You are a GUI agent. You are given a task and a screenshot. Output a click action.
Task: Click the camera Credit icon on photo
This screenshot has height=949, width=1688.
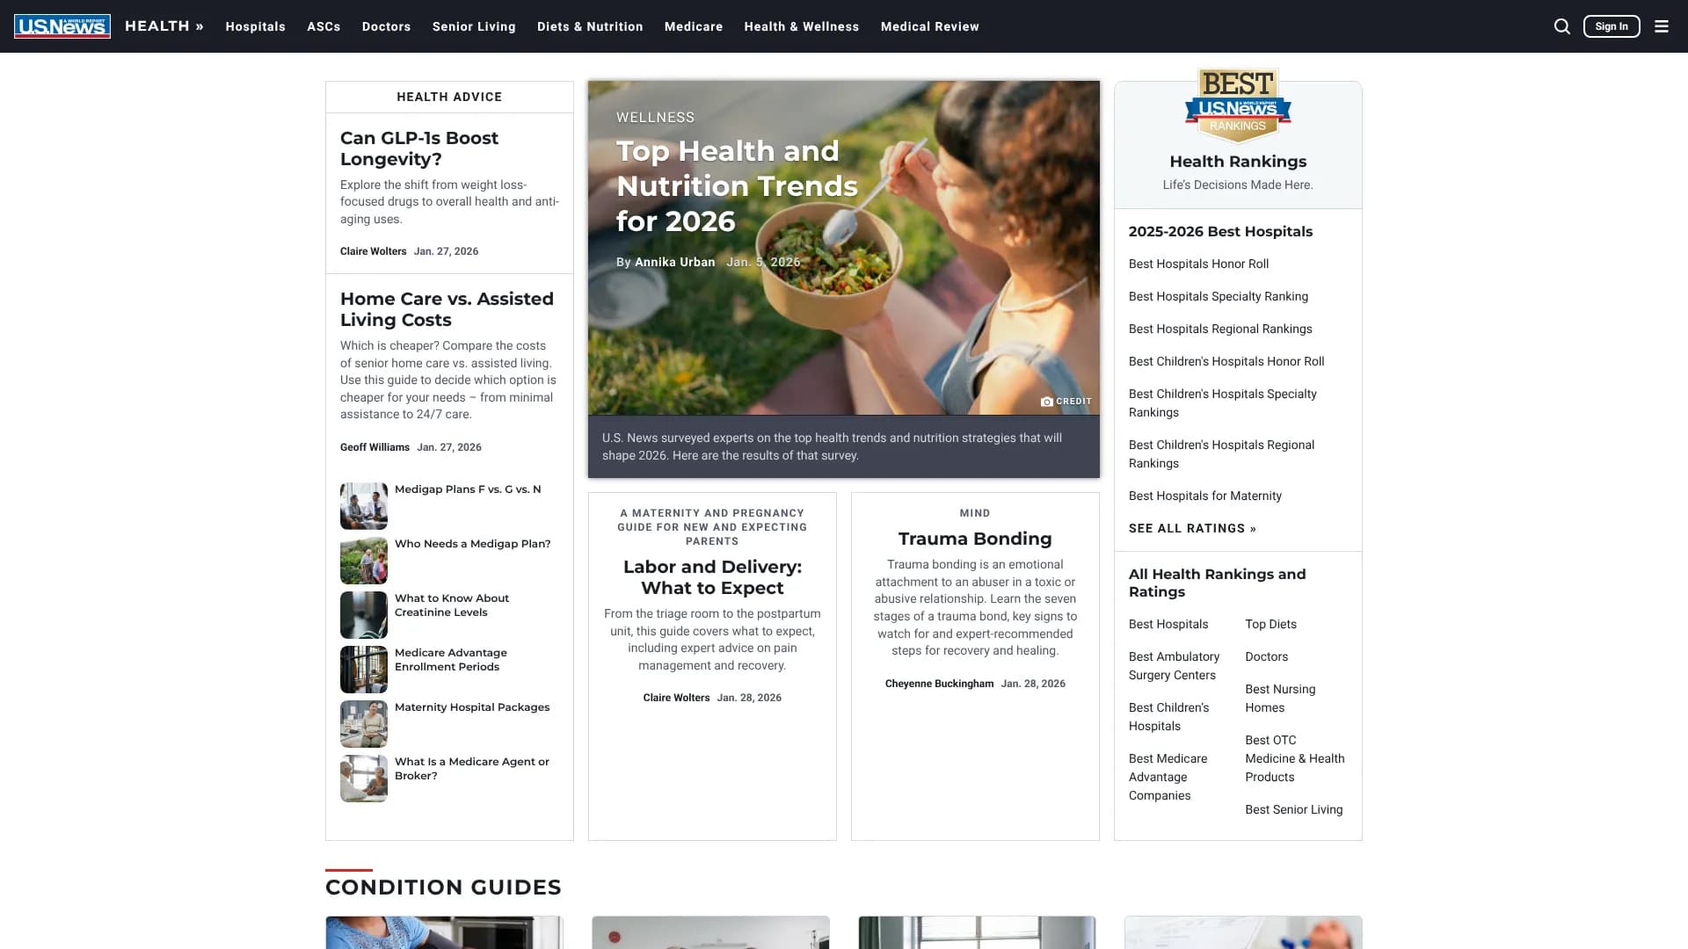tap(1046, 402)
